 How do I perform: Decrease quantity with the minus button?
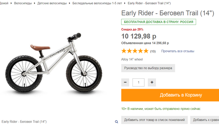[125, 82]
